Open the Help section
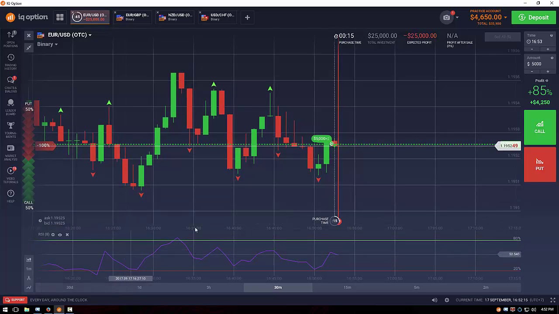 pyautogui.click(x=11, y=197)
